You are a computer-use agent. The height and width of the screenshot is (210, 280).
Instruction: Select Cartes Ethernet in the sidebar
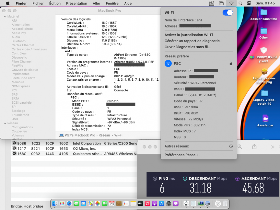[x=23, y=45]
